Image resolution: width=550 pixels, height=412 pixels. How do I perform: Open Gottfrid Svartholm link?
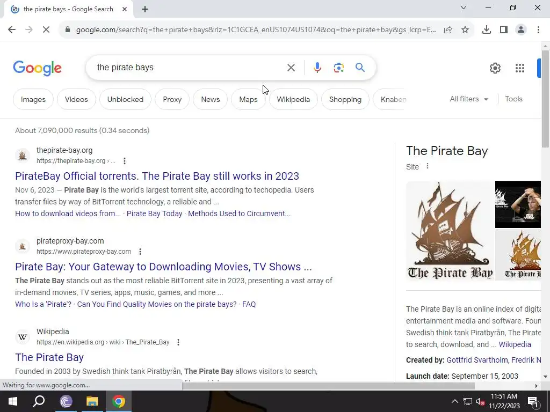click(477, 360)
